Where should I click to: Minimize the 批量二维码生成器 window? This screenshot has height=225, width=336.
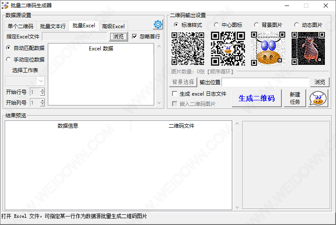click(287, 6)
